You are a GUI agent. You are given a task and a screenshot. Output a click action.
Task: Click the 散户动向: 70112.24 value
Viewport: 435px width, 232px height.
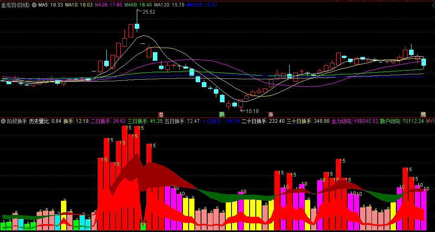coord(402,121)
